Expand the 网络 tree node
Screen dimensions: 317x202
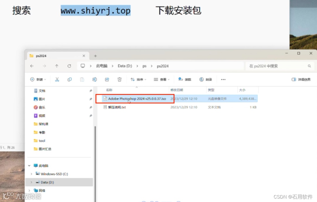point(29,191)
